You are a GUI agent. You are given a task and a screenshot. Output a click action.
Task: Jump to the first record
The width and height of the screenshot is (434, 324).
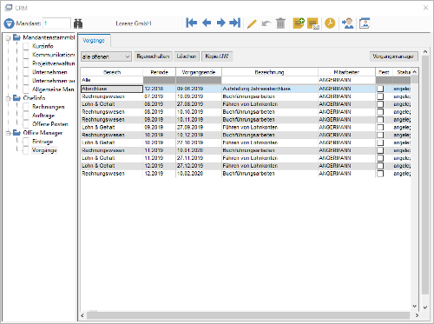tap(191, 23)
